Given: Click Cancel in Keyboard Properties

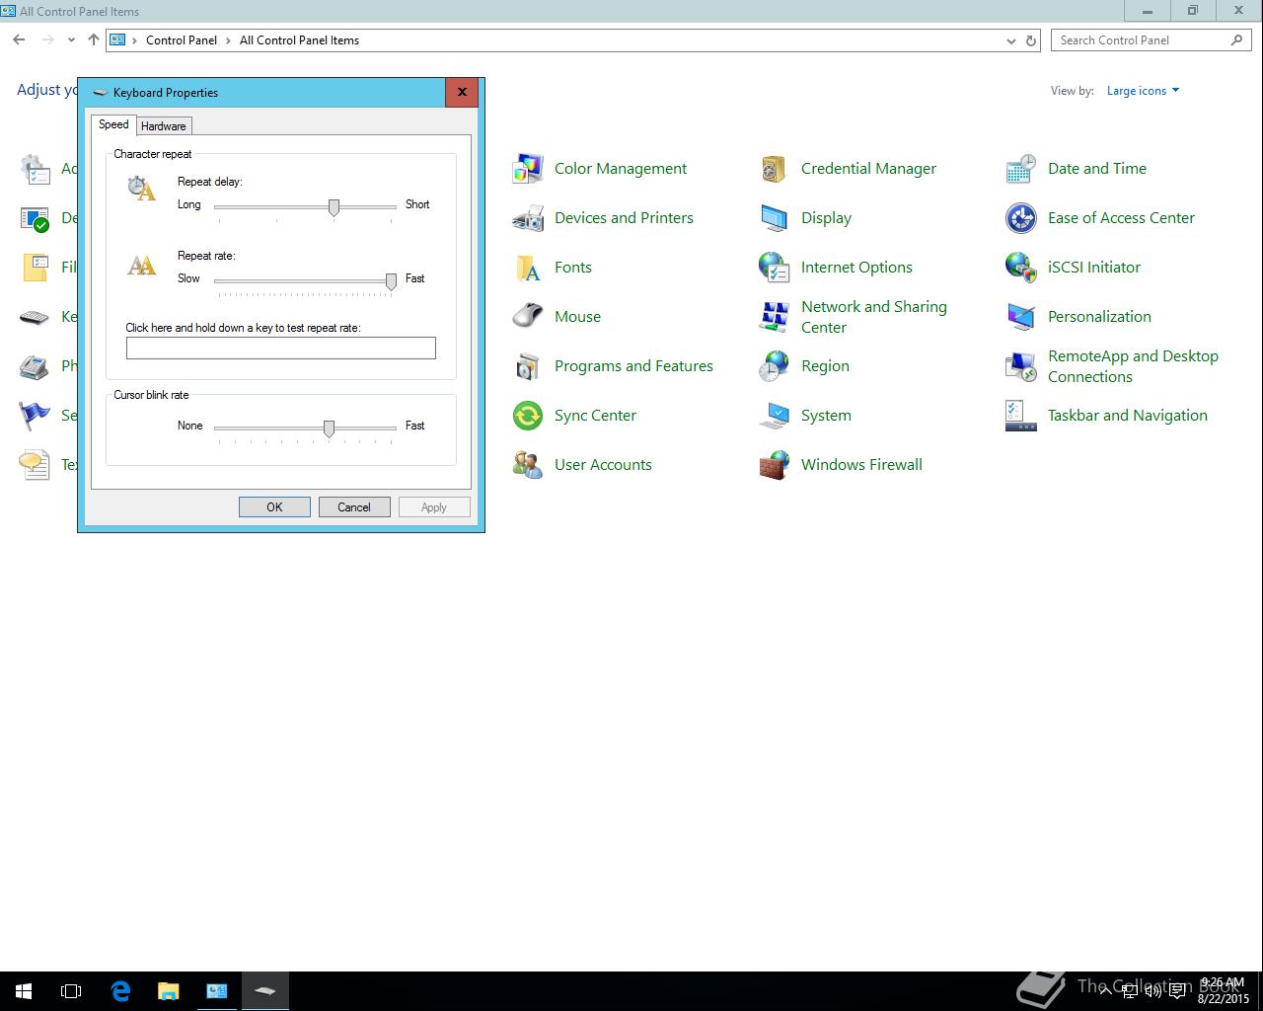Looking at the screenshot, I should point(354,507).
